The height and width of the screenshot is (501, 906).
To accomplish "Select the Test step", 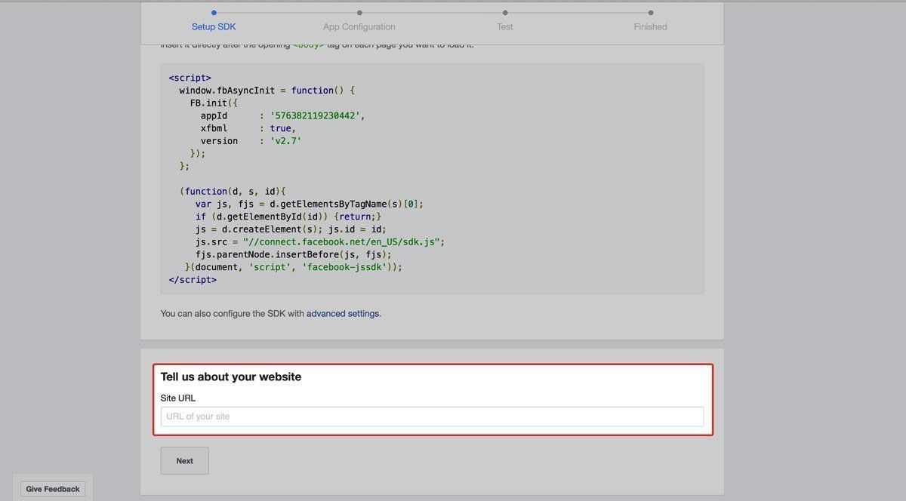I will click(x=505, y=26).
